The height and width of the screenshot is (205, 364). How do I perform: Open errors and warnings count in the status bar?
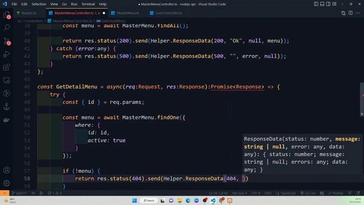55,193
